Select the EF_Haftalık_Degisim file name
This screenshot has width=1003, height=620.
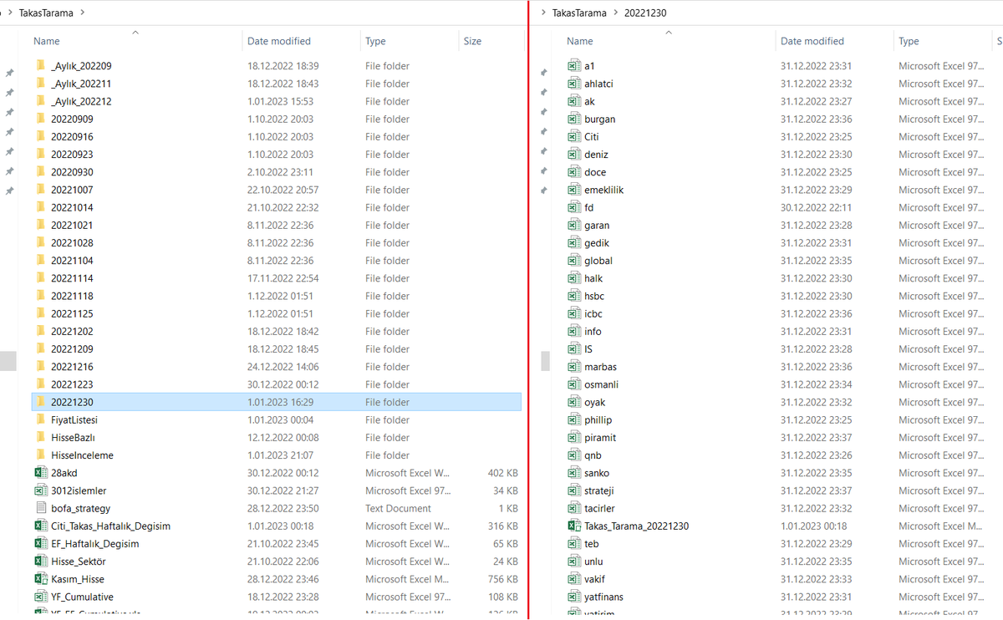(x=95, y=544)
